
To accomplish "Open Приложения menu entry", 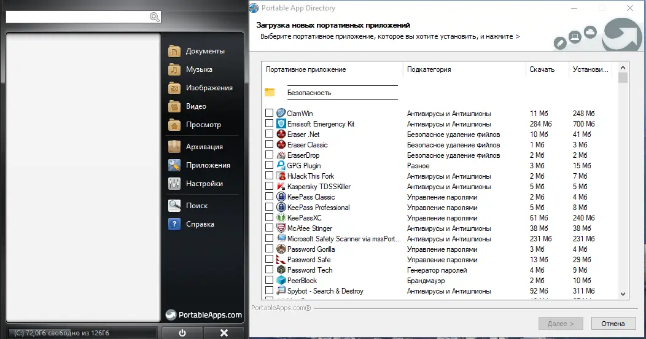I will pyautogui.click(x=202, y=165).
